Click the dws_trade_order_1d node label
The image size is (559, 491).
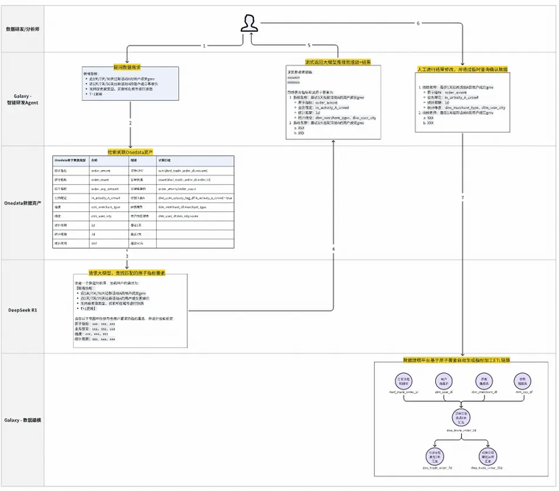(461, 431)
